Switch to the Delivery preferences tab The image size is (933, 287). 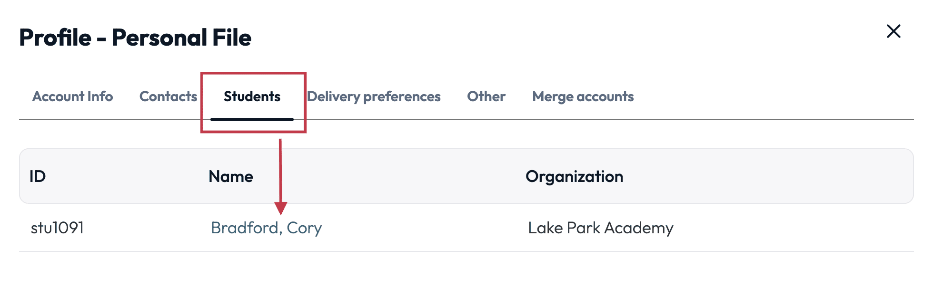[373, 96]
